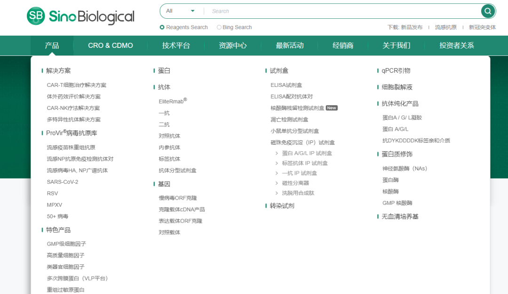Go to CAR-NK疗法解决方案
Image resolution: width=508 pixels, height=294 pixels.
tap(73, 108)
